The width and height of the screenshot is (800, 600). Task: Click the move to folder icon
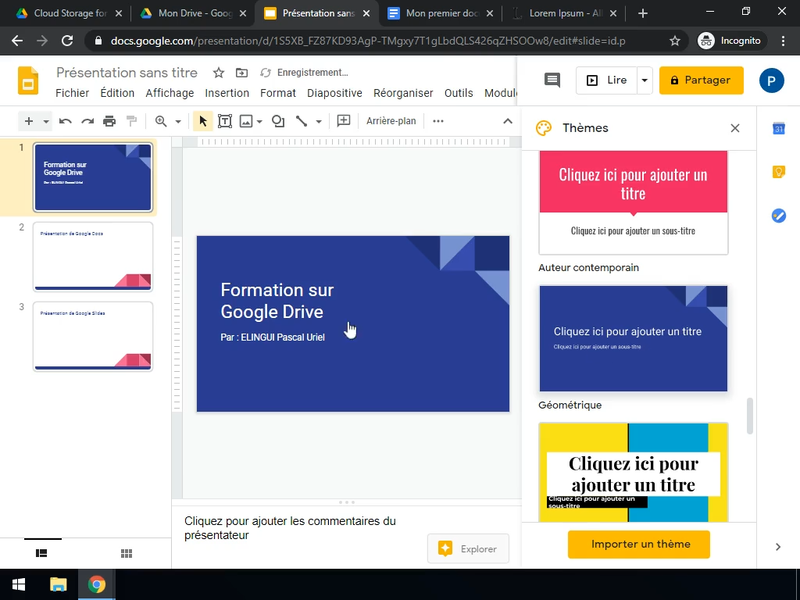coord(242,73)
